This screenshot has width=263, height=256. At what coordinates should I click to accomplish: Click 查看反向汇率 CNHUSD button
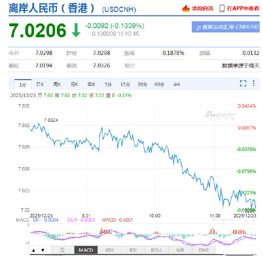click(x=226, y=27)
